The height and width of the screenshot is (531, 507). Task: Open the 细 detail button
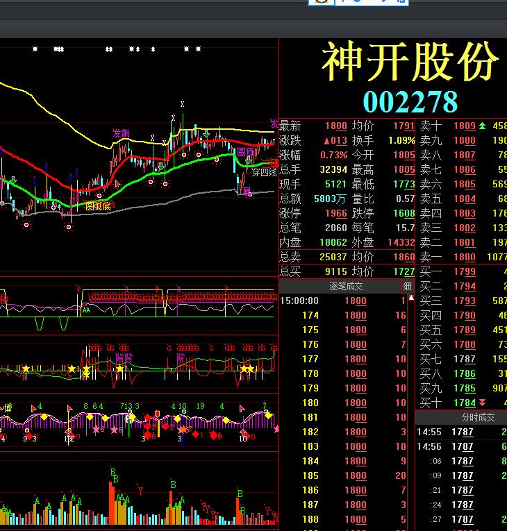click(x=407, y=287)
